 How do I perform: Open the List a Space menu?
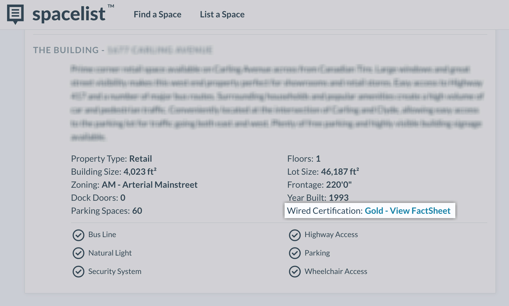coord(222,14)
